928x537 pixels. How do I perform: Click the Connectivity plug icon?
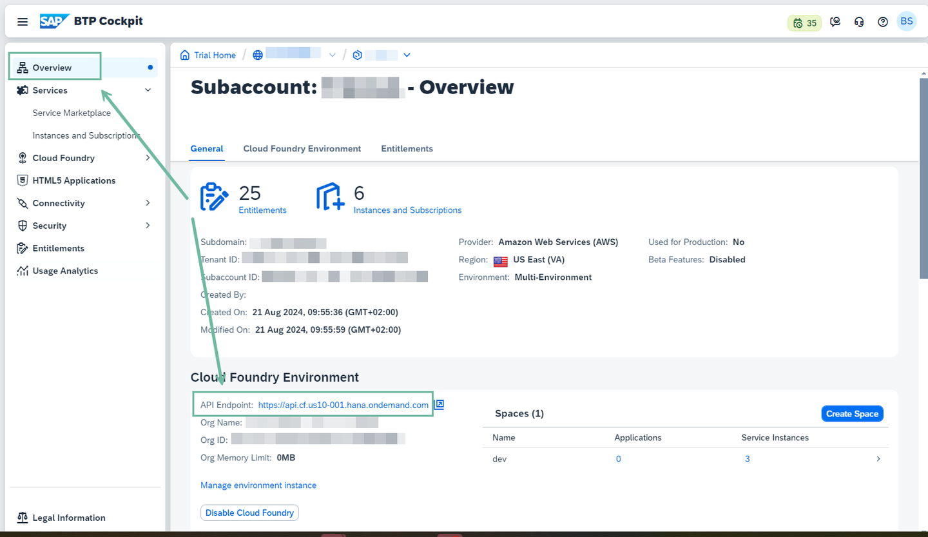point(22,203)
